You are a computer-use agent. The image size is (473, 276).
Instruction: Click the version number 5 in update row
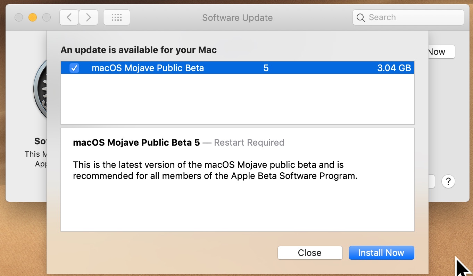point(266,68)
